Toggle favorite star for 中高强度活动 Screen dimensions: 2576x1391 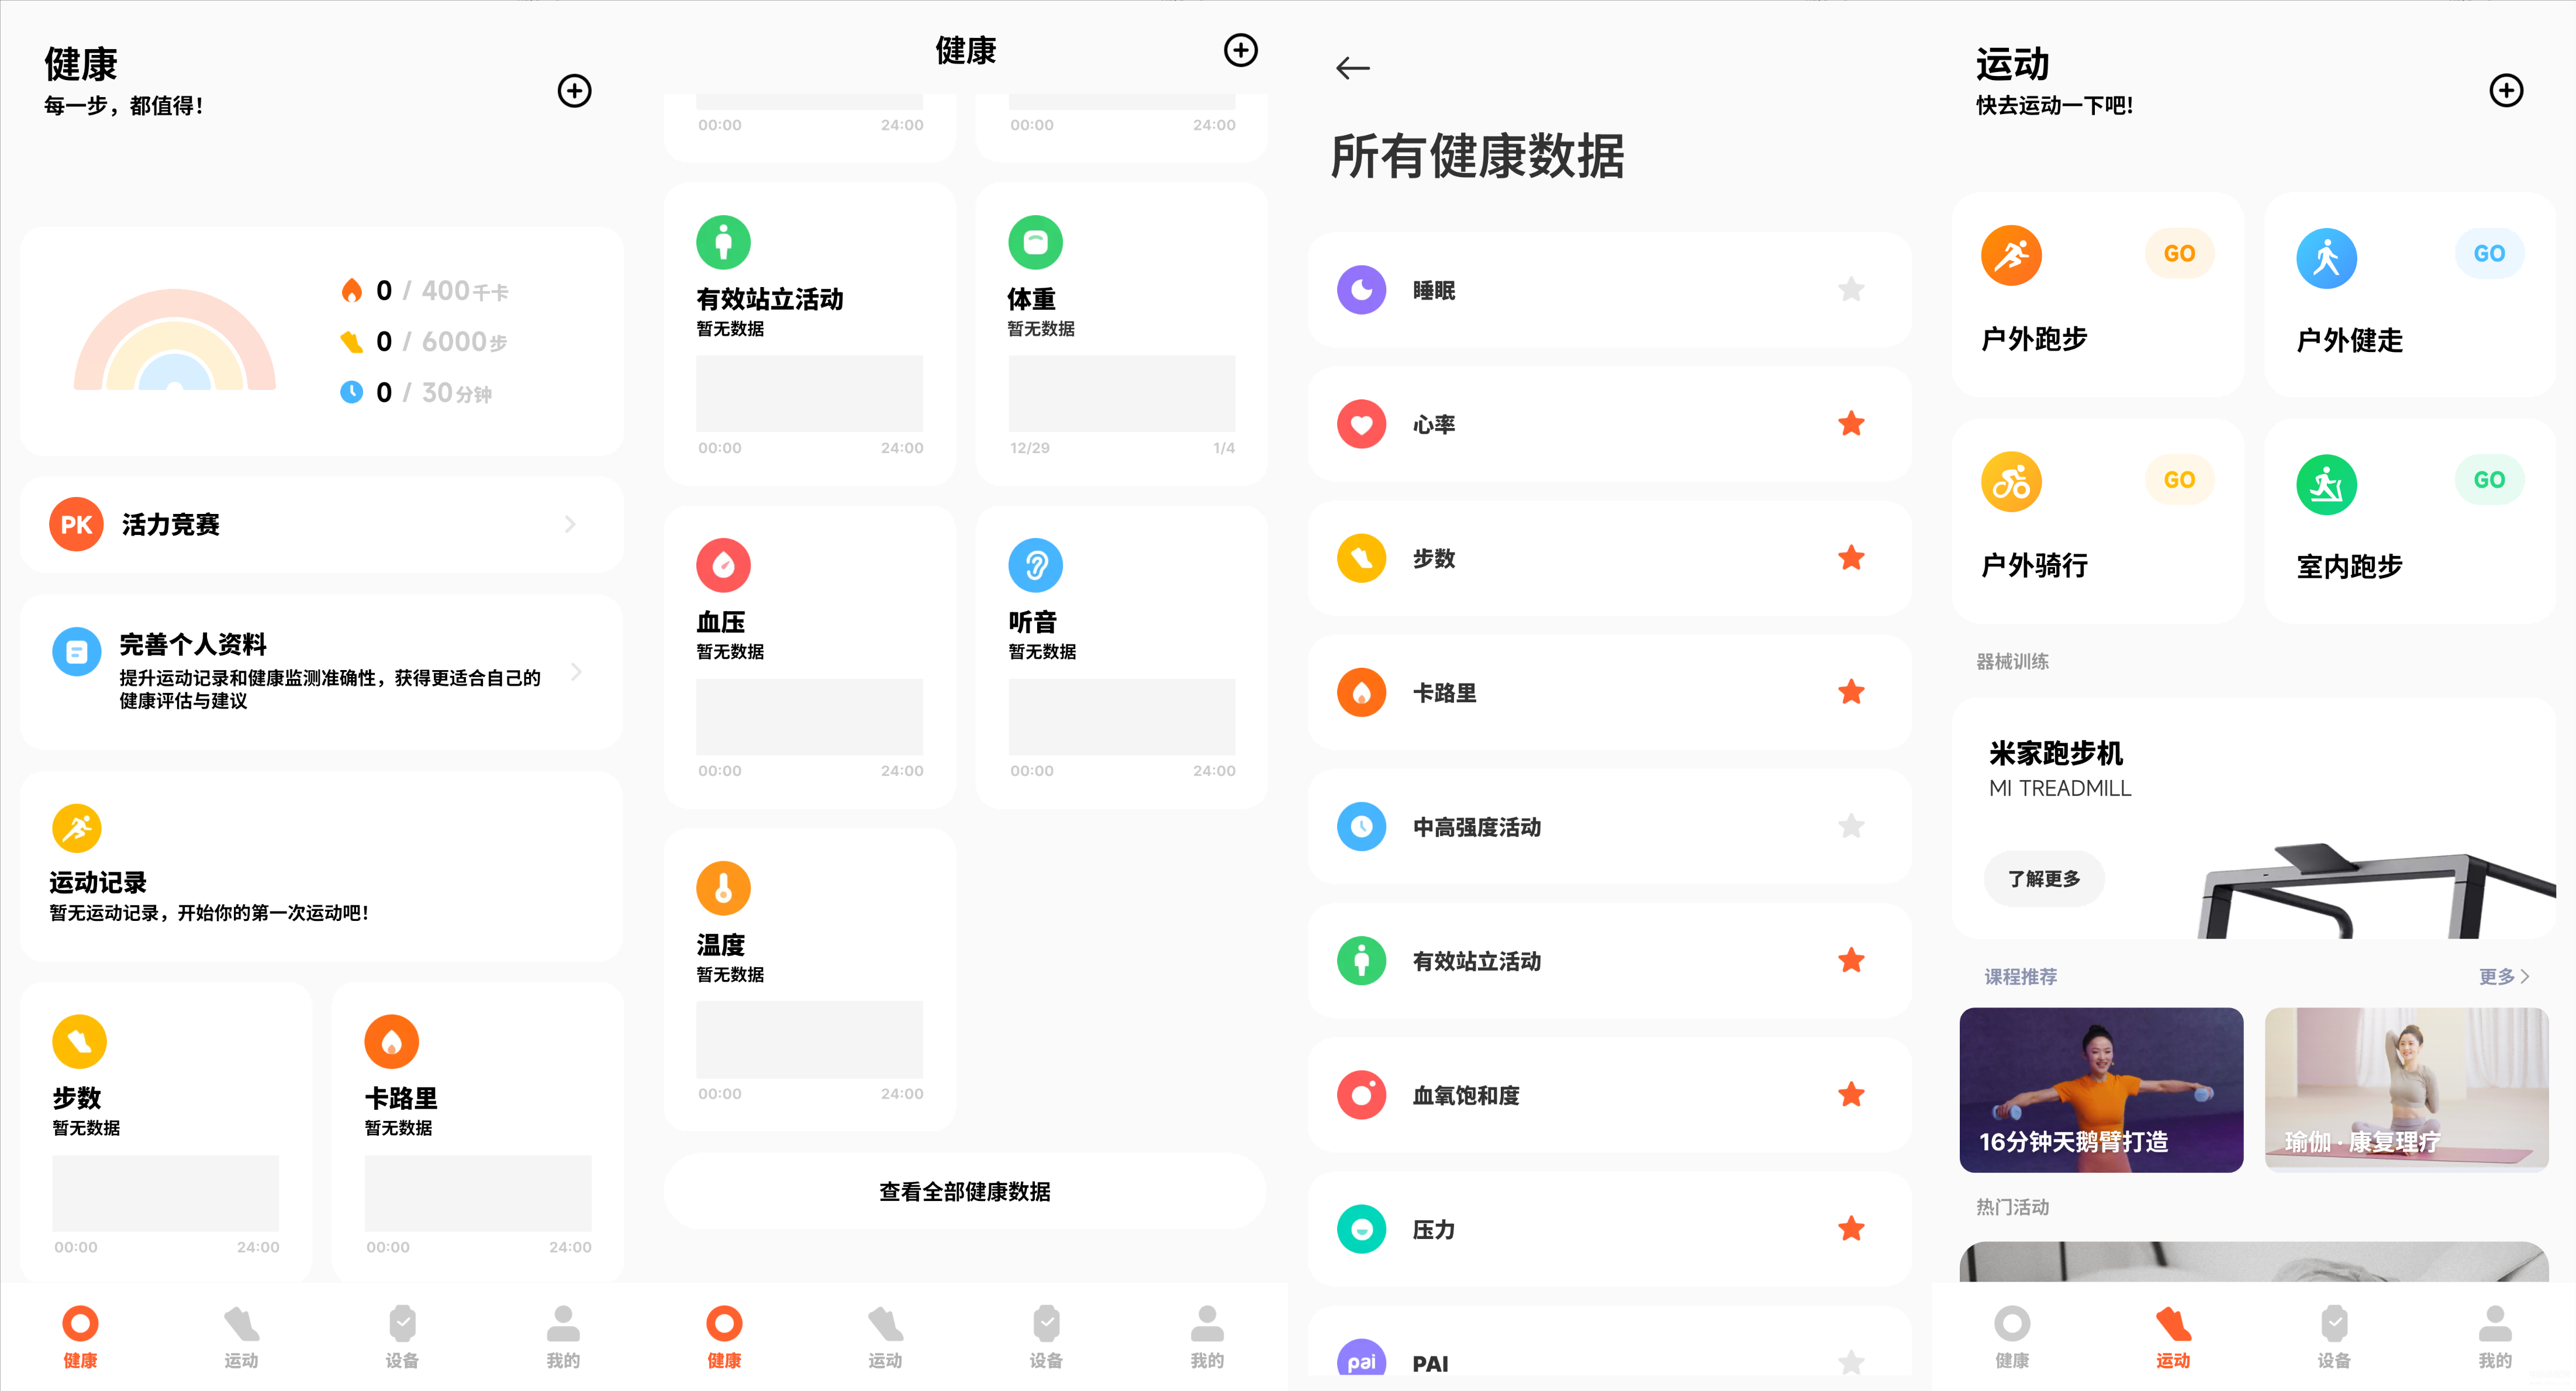(1851, 826)
